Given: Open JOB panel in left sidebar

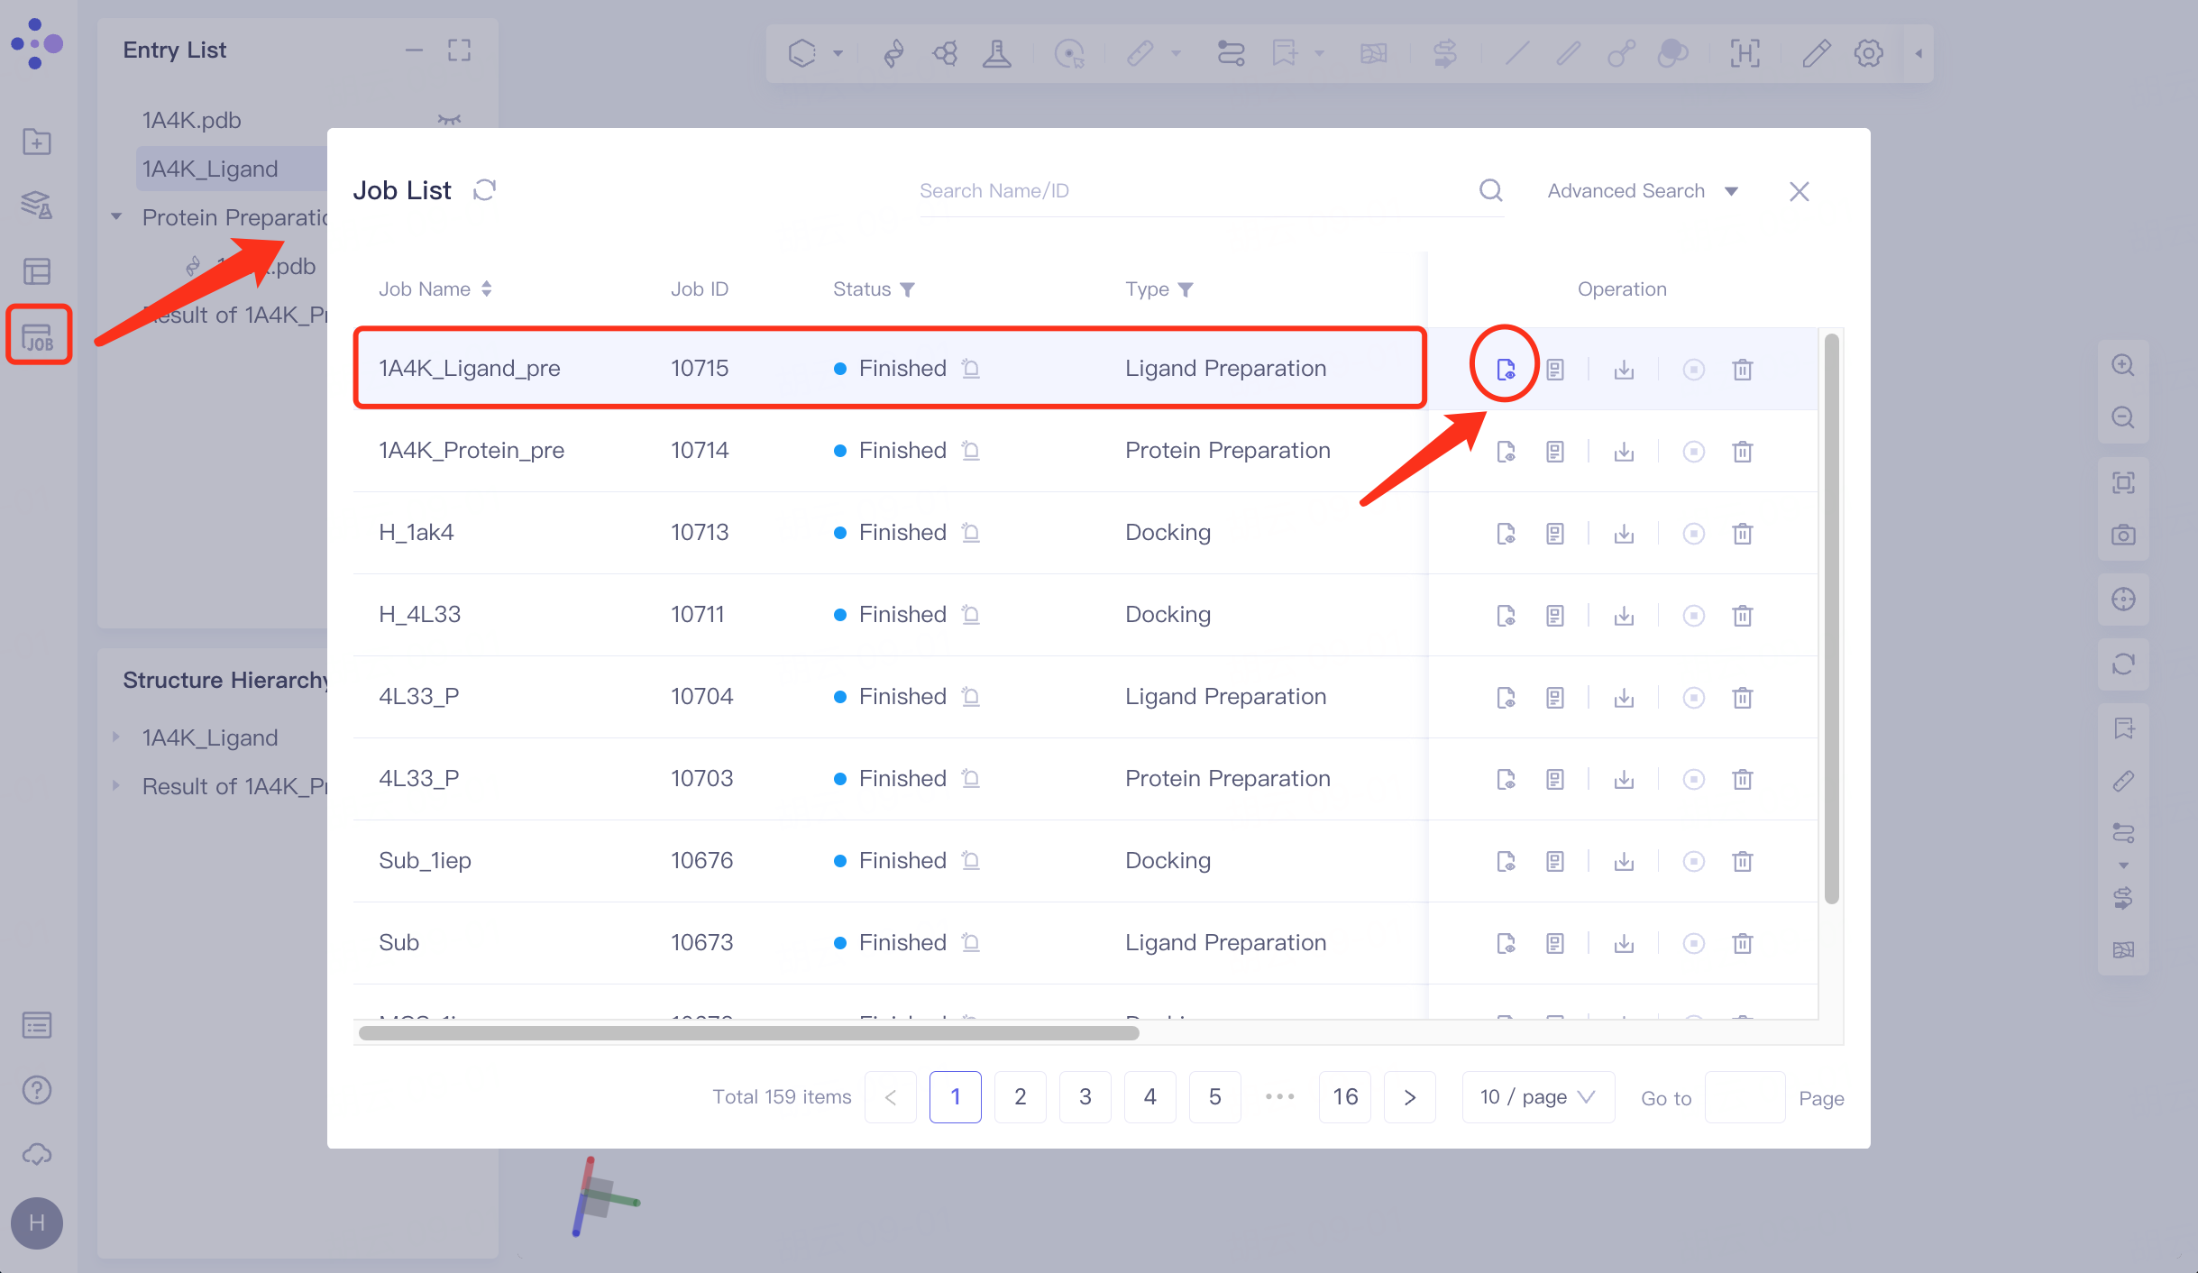Looking at the screenshot, I should [x=38, y=335].
